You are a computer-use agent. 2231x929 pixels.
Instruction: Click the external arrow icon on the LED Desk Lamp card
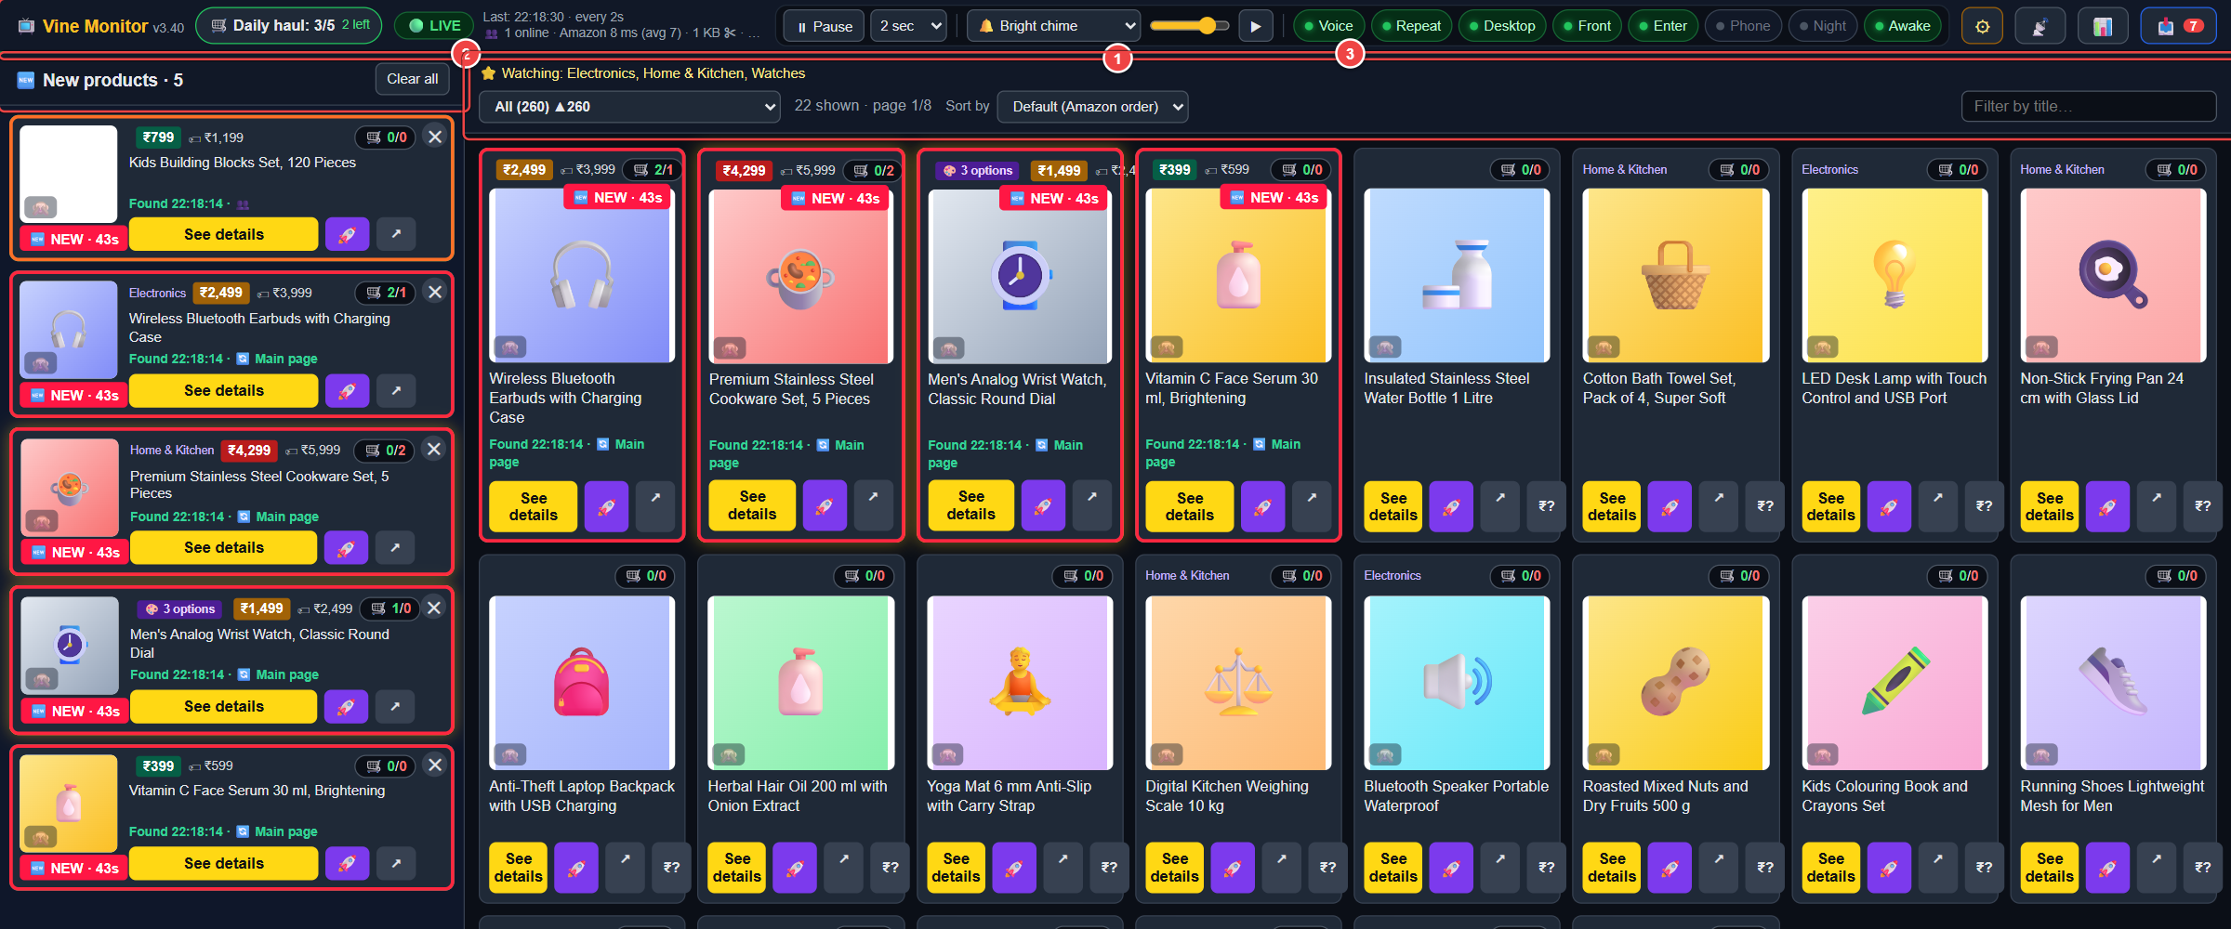pyautogui.click(x=1937, y=506)
